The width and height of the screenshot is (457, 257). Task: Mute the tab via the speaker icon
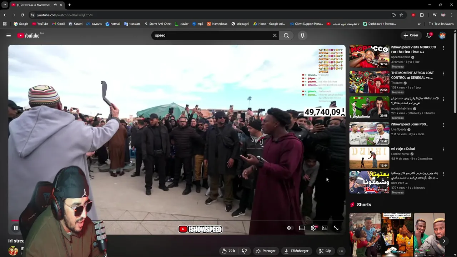pos(55,5)
